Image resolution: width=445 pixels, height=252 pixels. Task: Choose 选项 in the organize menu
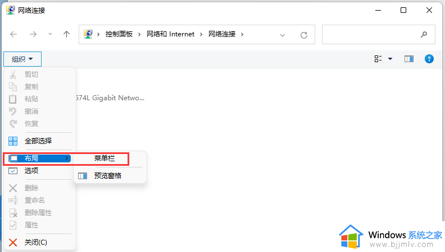coord(31,171)
